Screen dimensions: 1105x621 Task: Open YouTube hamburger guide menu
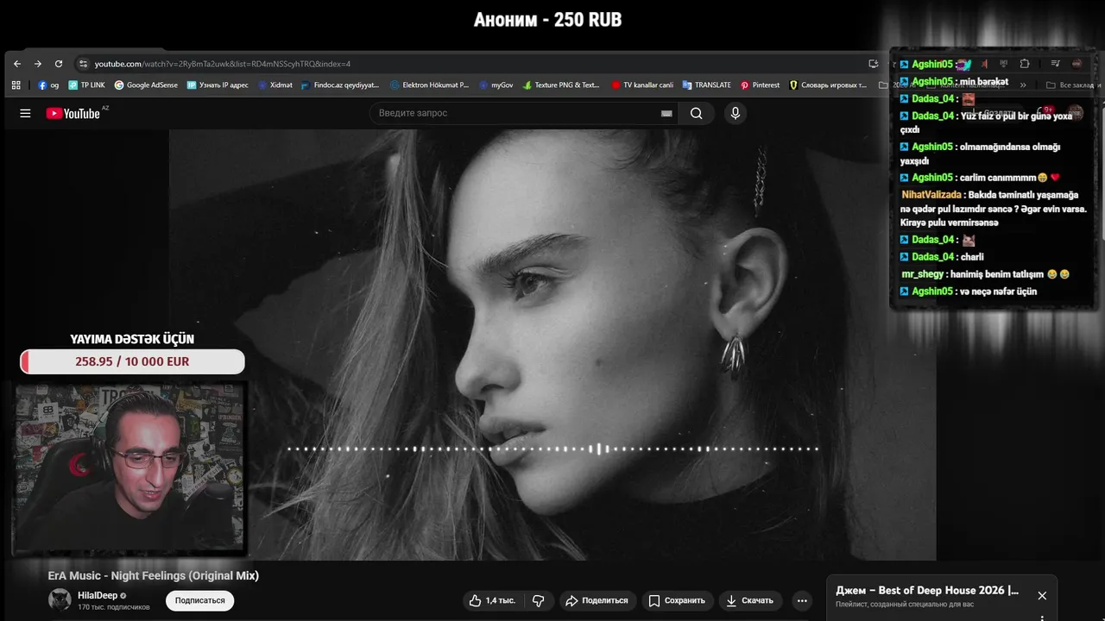[25, 113]
